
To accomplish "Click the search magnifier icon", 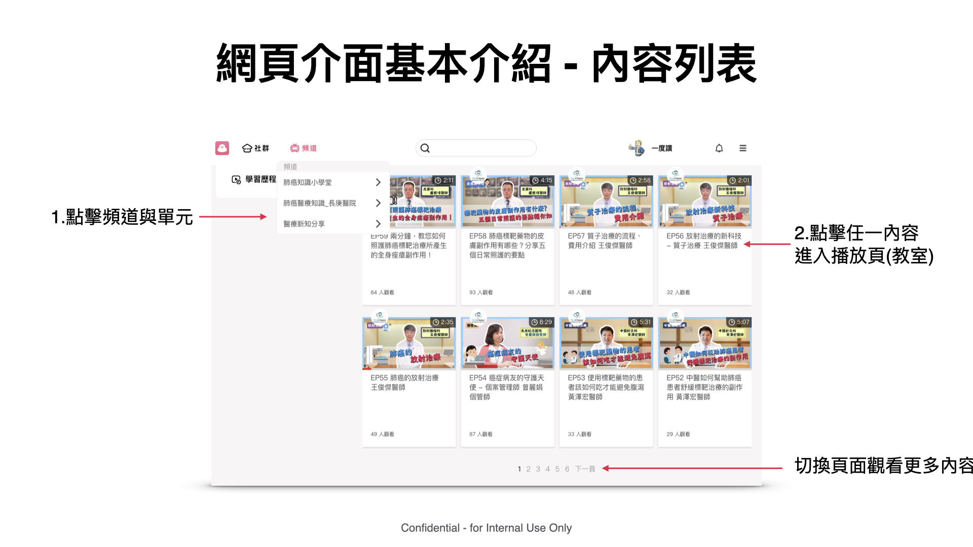I will [425, 148].
